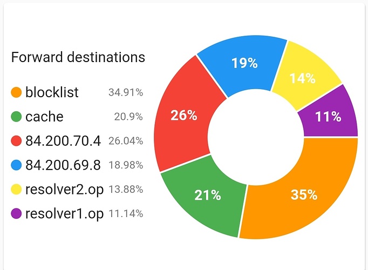Viewport: 368px width, 270px height.
Task: Click the purple resolver1.op legend dot
Action: (x=16, y=214)
